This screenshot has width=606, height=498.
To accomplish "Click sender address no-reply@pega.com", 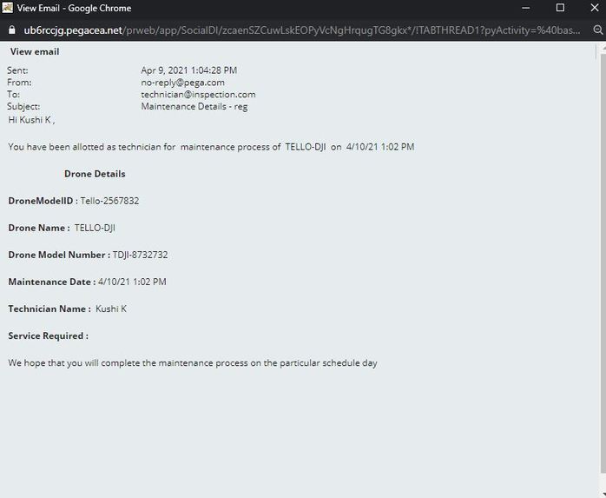I will (x=183, y=83).
